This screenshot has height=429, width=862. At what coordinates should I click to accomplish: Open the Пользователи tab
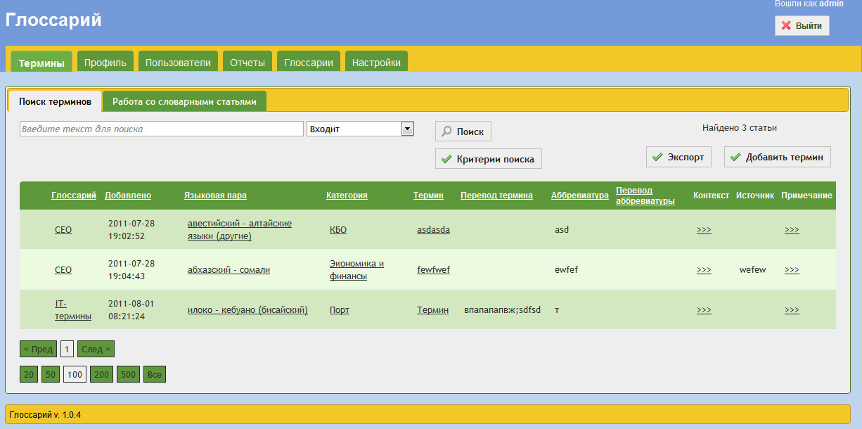click(x=178, y=63)
